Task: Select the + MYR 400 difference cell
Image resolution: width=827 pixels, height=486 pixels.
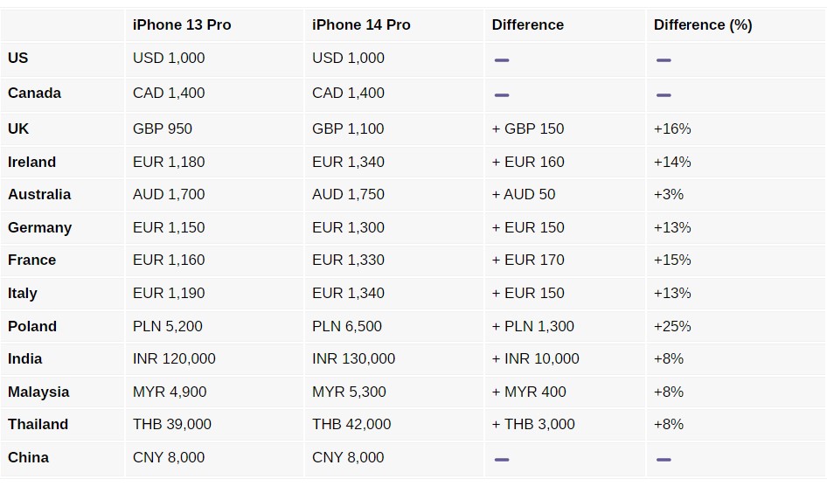Action: pos(529,392)
